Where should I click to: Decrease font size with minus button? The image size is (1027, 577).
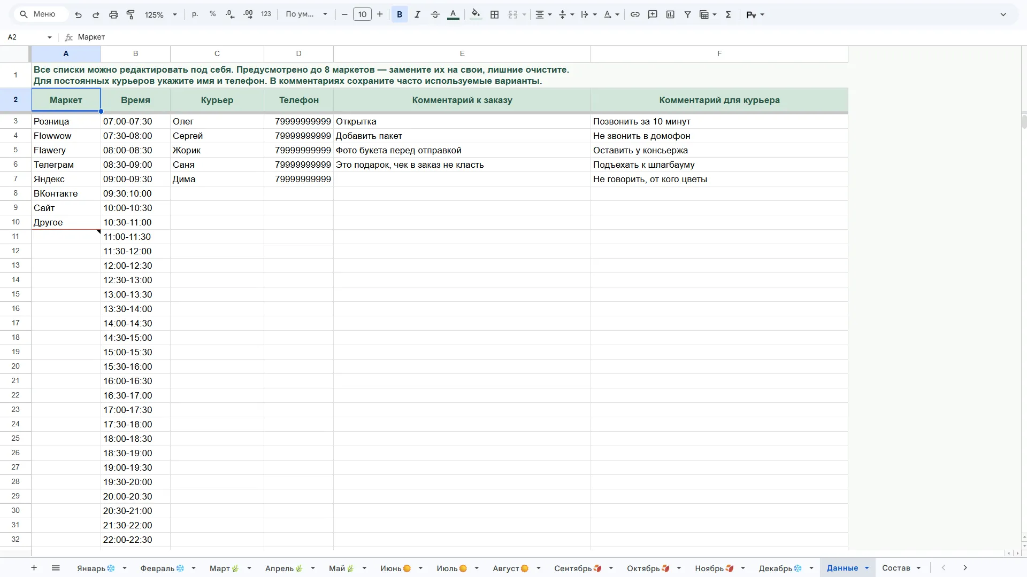pos(344,14)
